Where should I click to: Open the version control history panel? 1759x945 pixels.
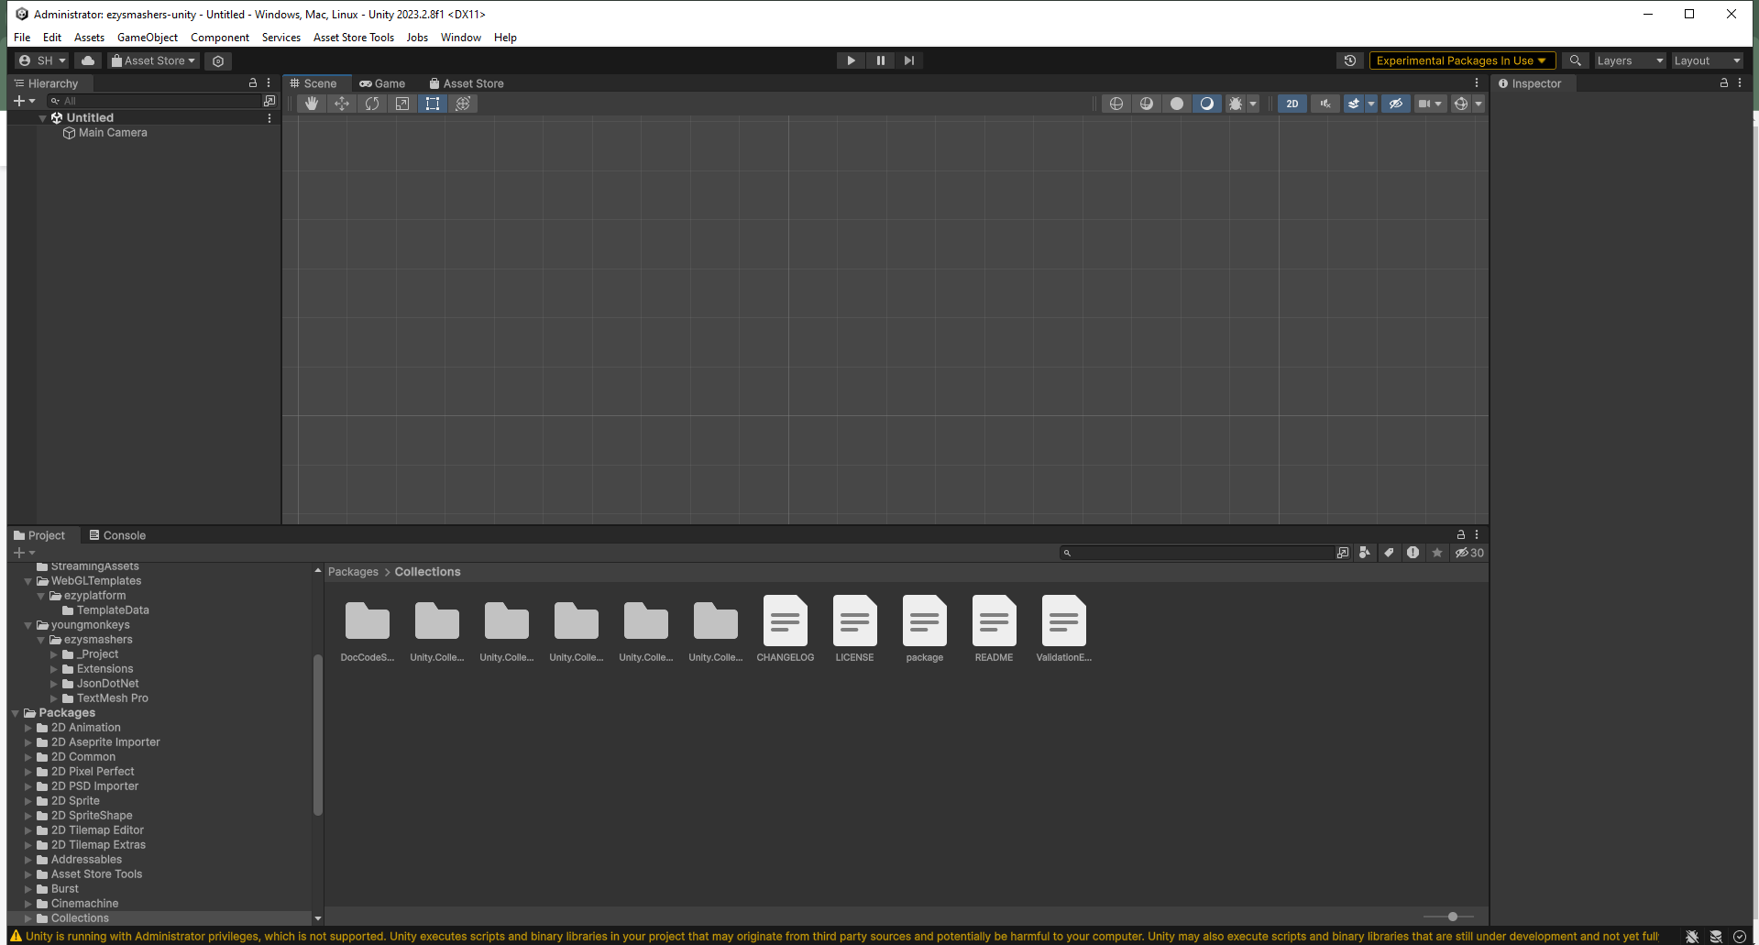(1349, 60)
